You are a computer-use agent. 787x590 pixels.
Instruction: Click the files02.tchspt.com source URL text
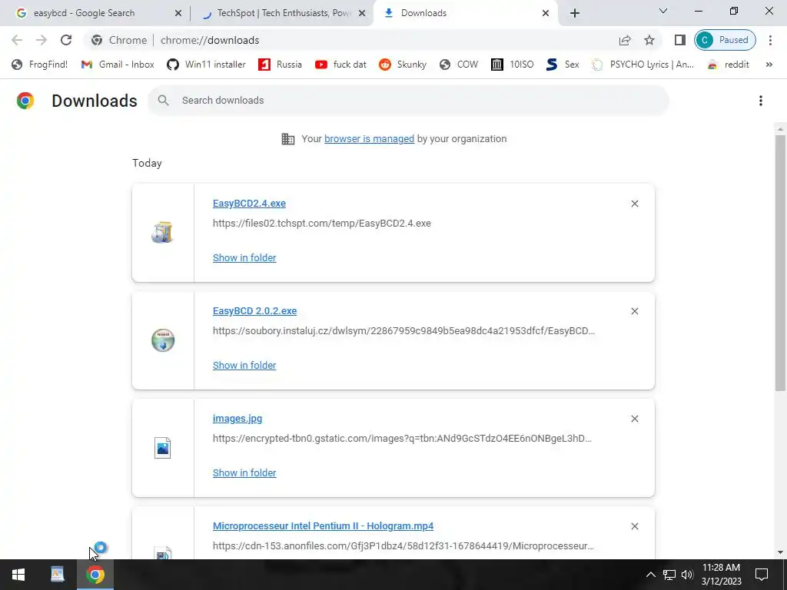point(322,224)
